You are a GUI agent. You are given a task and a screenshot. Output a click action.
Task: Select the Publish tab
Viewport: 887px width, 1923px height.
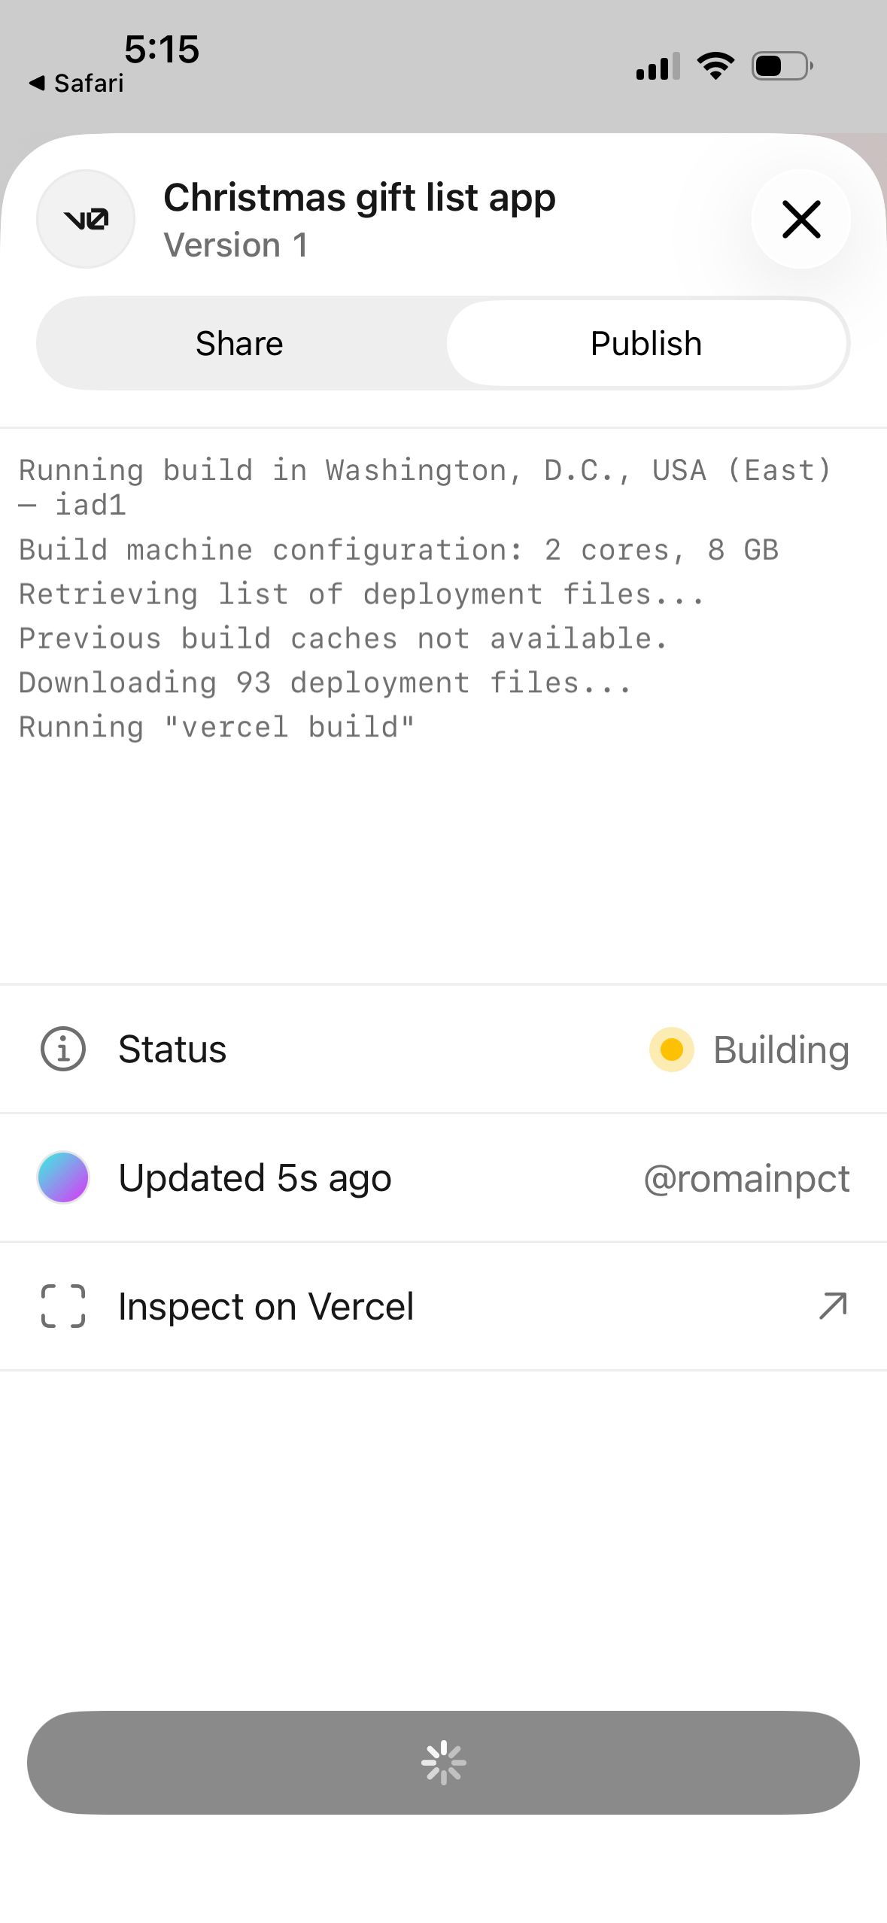pos(646,344)
